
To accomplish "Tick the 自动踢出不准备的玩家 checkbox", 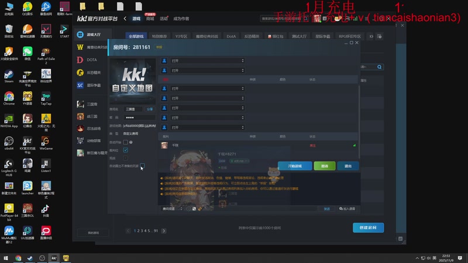I will 142,166.
